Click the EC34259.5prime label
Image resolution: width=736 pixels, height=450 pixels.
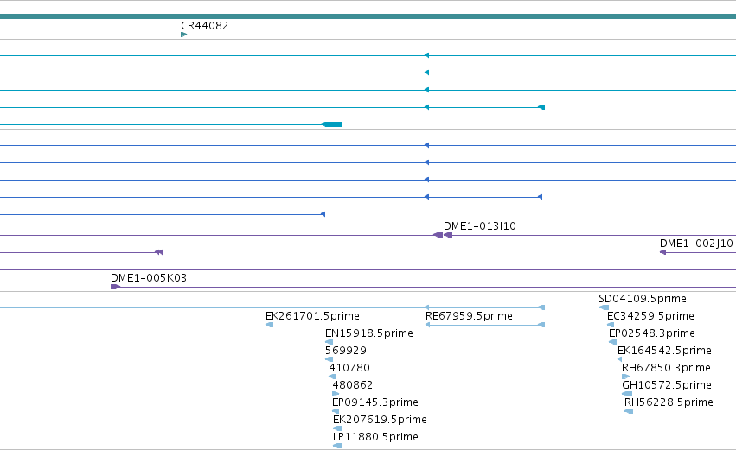point(650,316)
